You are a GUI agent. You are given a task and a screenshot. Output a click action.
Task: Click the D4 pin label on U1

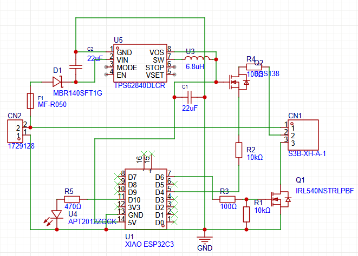(x=160, y=192)
